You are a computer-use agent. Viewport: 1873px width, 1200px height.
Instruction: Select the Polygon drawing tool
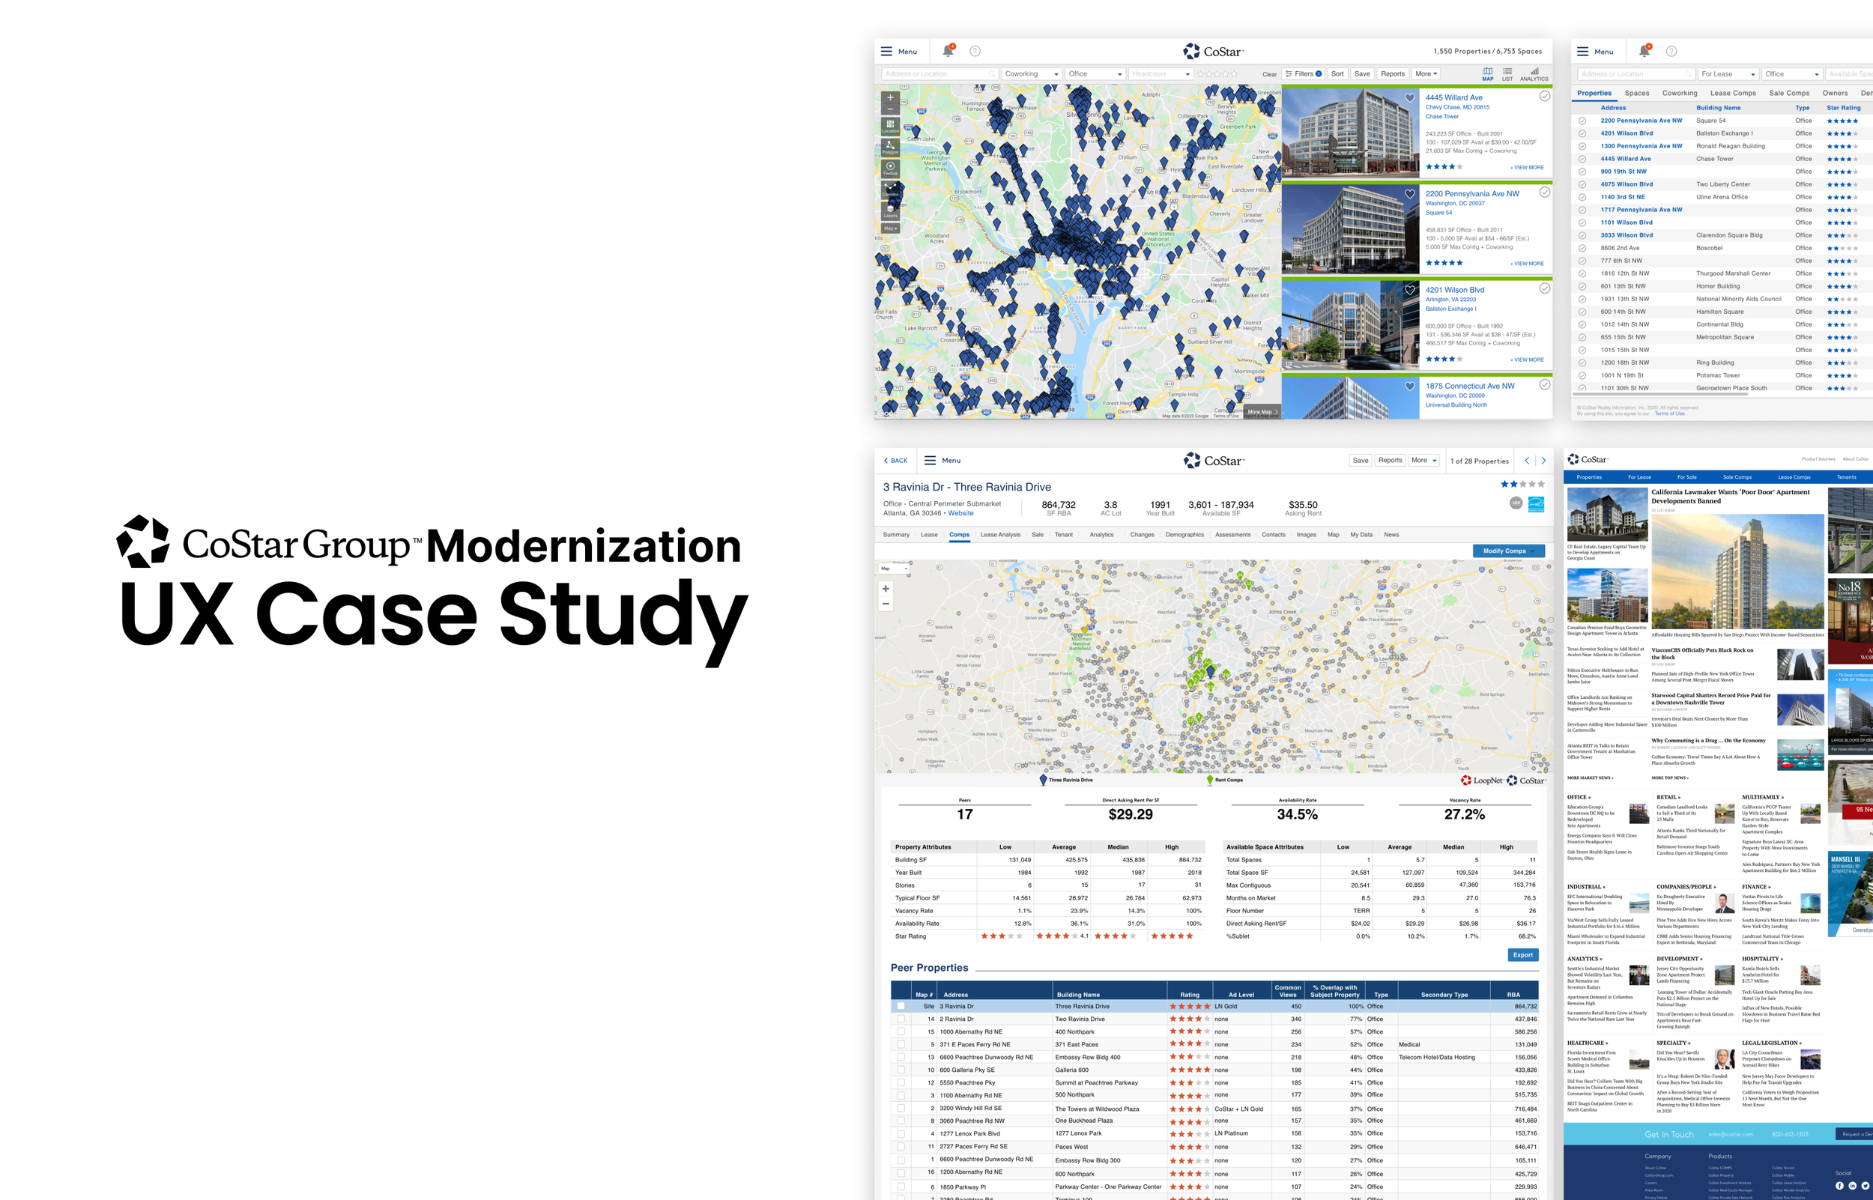(890, 148)
